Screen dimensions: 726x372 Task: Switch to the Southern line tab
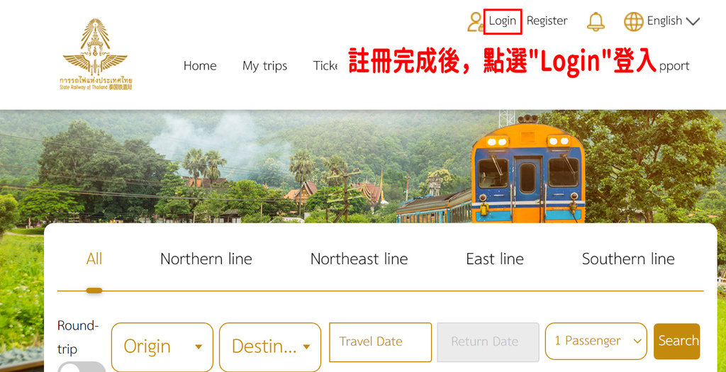(628, 259)
